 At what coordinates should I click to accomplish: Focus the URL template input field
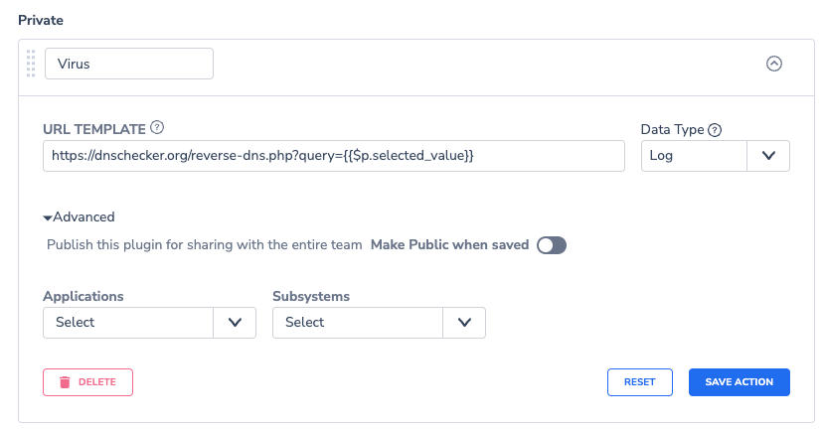[334, 156]
